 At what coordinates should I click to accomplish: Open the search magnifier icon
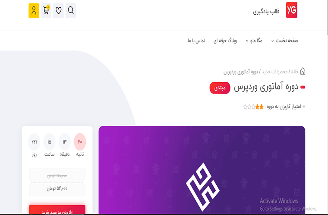[x=71, y=10]
